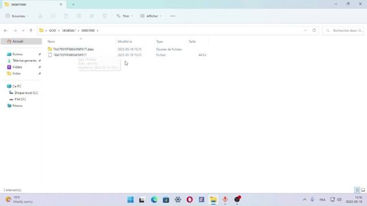
Task: Click the Rechercher search box
Action: (x=343, y=30)
